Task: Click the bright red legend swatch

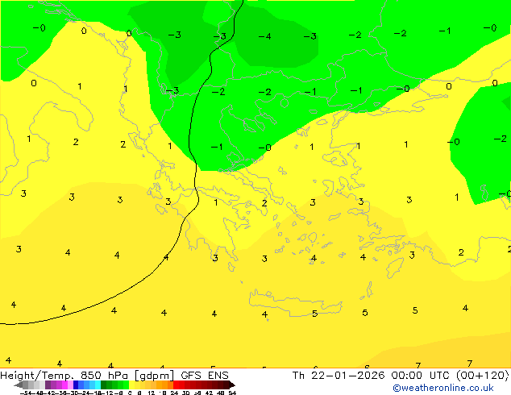Action: pyautogui.click(x=176, y=385)
